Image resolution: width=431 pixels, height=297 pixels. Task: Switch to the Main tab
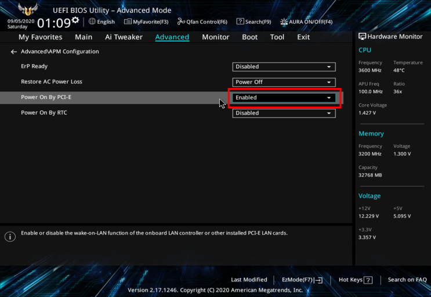[x=84, y=37]
